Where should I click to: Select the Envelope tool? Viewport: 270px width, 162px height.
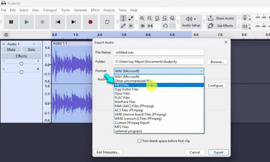pos(131,18)
